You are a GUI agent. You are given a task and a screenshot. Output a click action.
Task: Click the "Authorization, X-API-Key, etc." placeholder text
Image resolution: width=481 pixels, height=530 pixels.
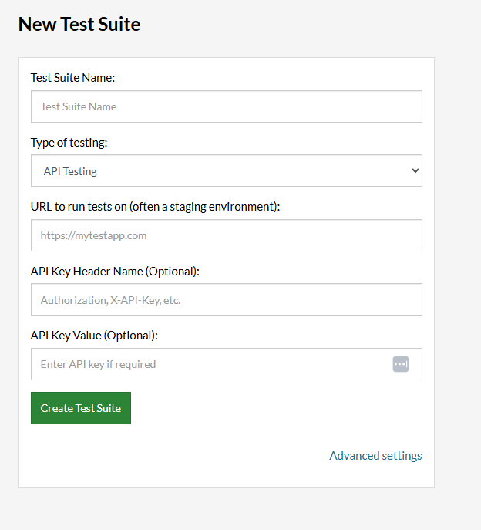click(110, 300)
